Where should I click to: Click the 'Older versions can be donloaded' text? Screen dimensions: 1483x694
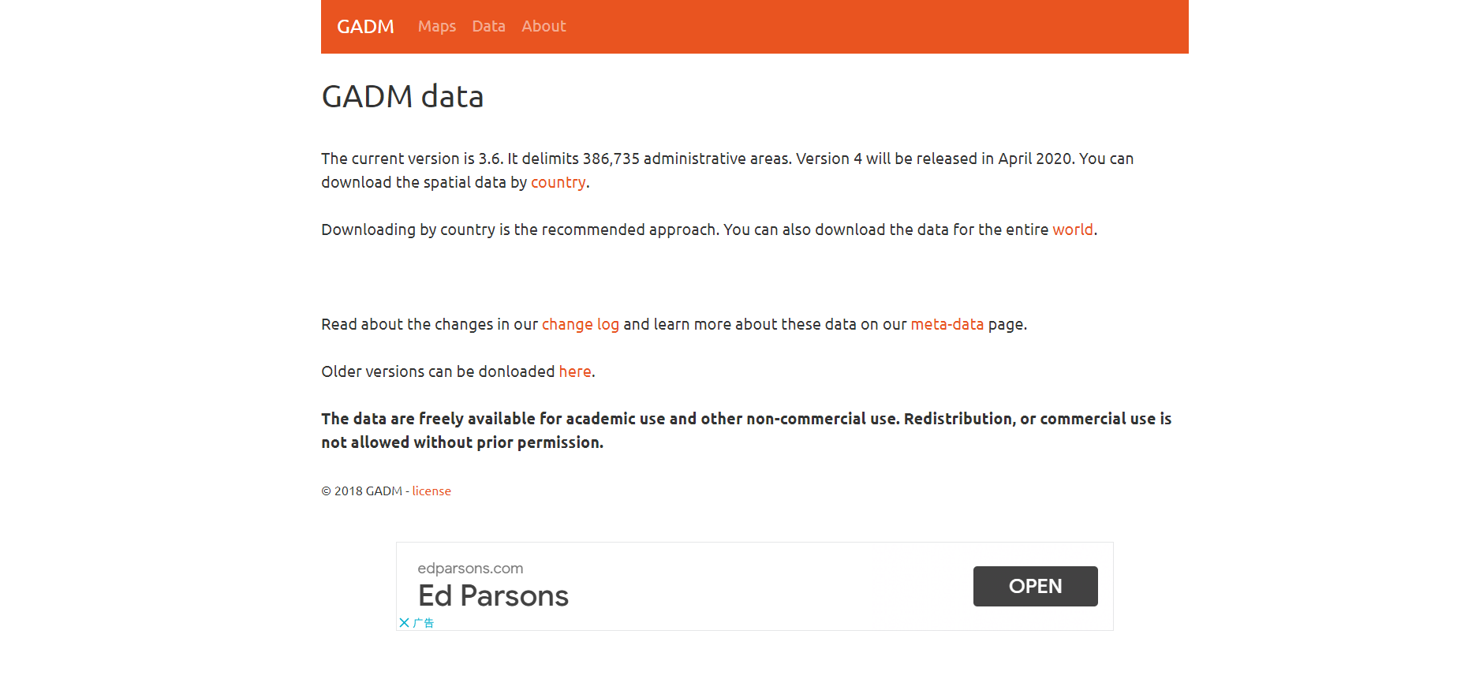(x=438, y=372)
